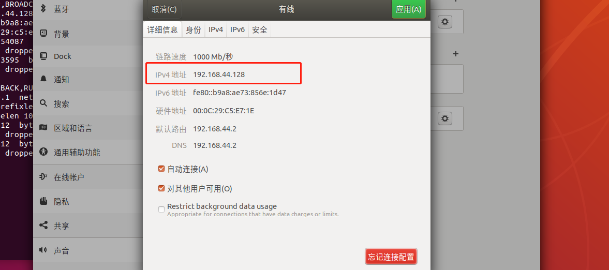609x270 pixels.
Task: Click the plus add-connection button
Action: click(455, 54)
